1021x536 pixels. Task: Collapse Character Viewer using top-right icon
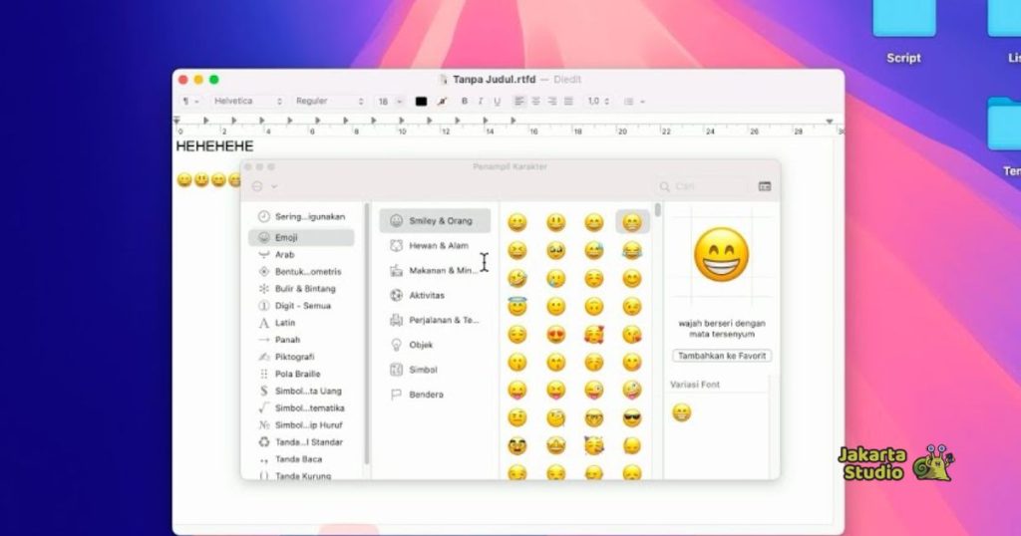[x=764, y=186]
